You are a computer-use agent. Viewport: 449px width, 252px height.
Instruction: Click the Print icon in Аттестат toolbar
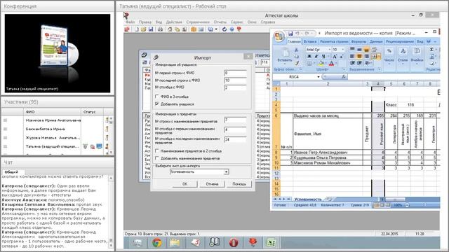coord(161,29)
